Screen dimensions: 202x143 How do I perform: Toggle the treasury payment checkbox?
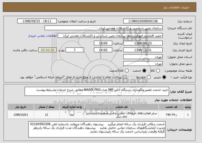click(x=124, y=77)
